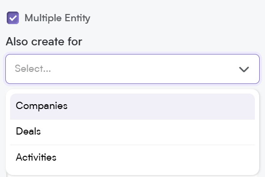Focus the Also create for select box
This screenshot has height=177, width=265.
(x=132, y=69)
